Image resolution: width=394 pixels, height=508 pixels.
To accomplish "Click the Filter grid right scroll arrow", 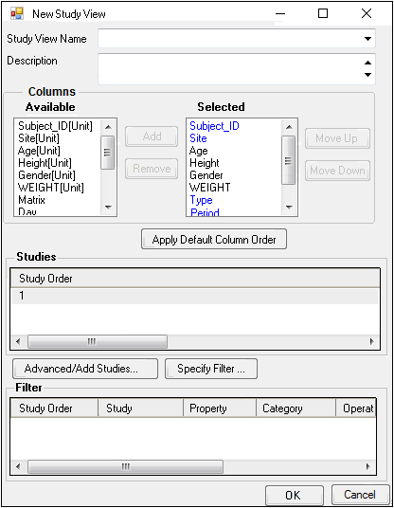I will pyautogui.click(x=368, y=467).
